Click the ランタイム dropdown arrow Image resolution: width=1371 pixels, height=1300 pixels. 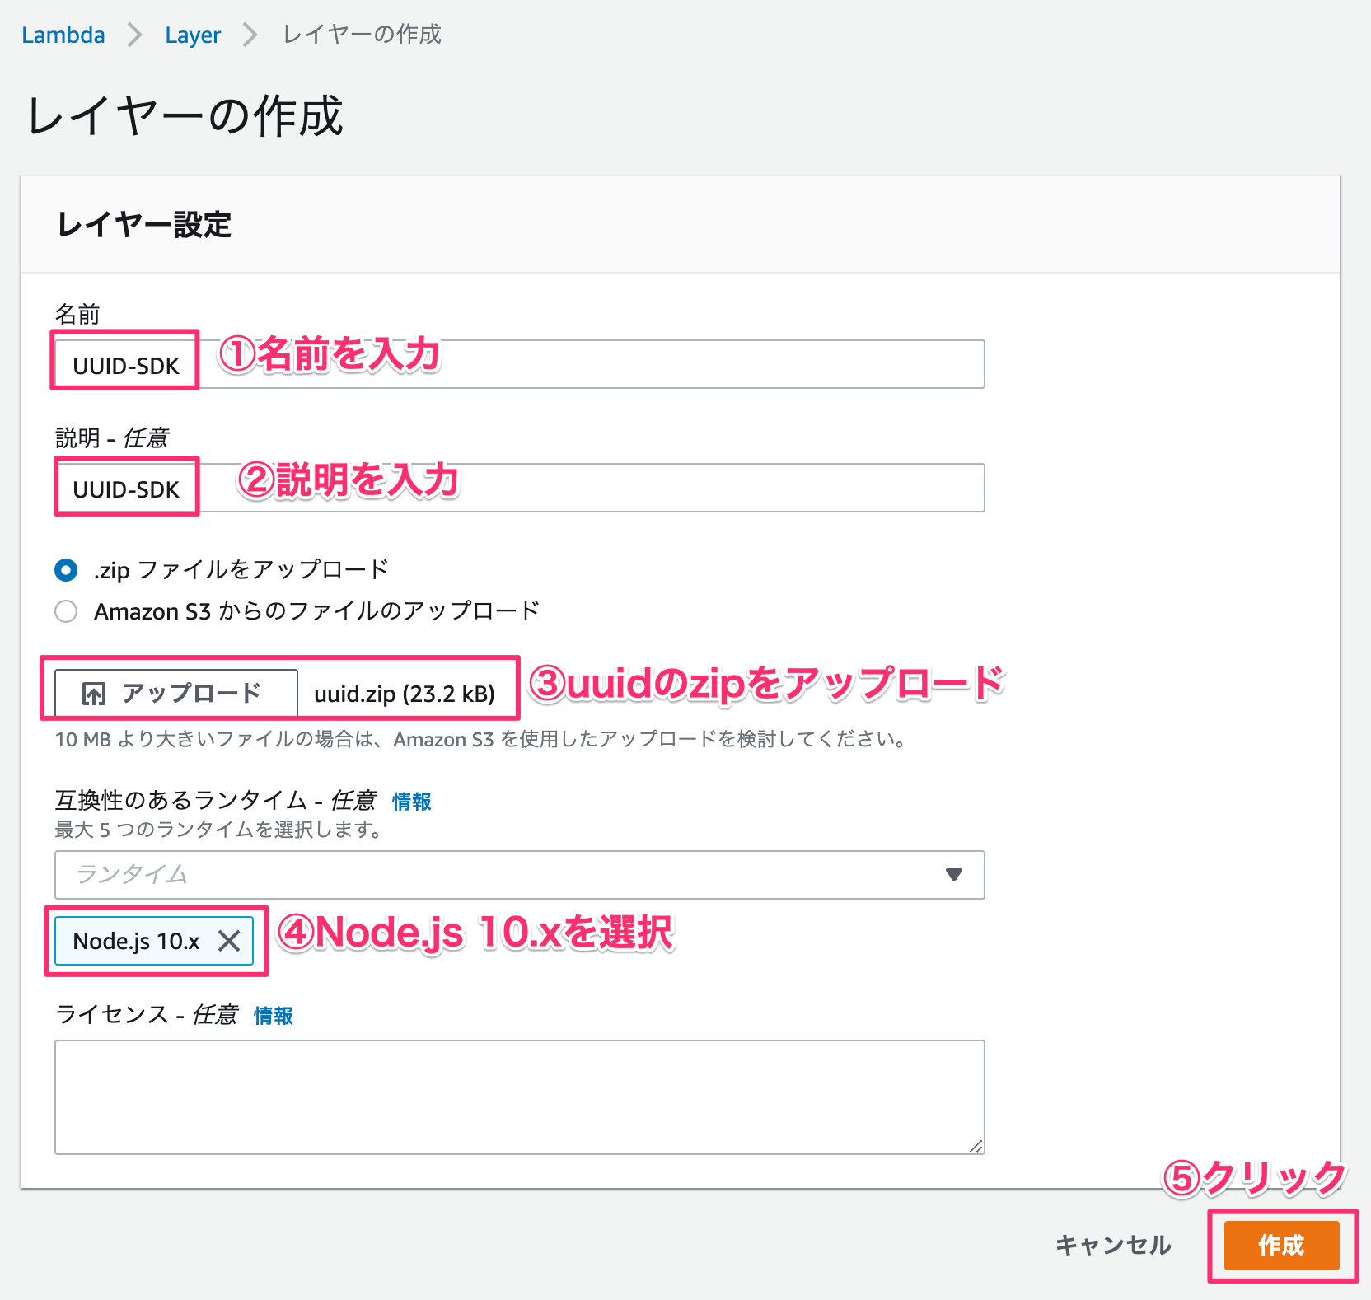coord(954,875)
